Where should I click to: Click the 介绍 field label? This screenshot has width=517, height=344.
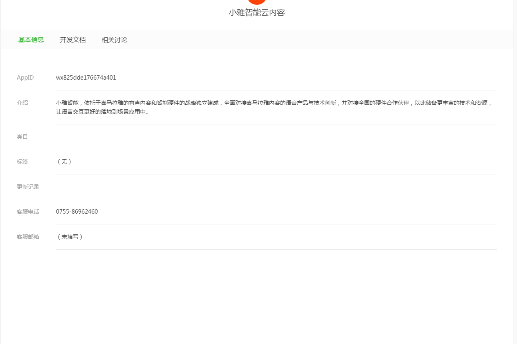point(22,103)
